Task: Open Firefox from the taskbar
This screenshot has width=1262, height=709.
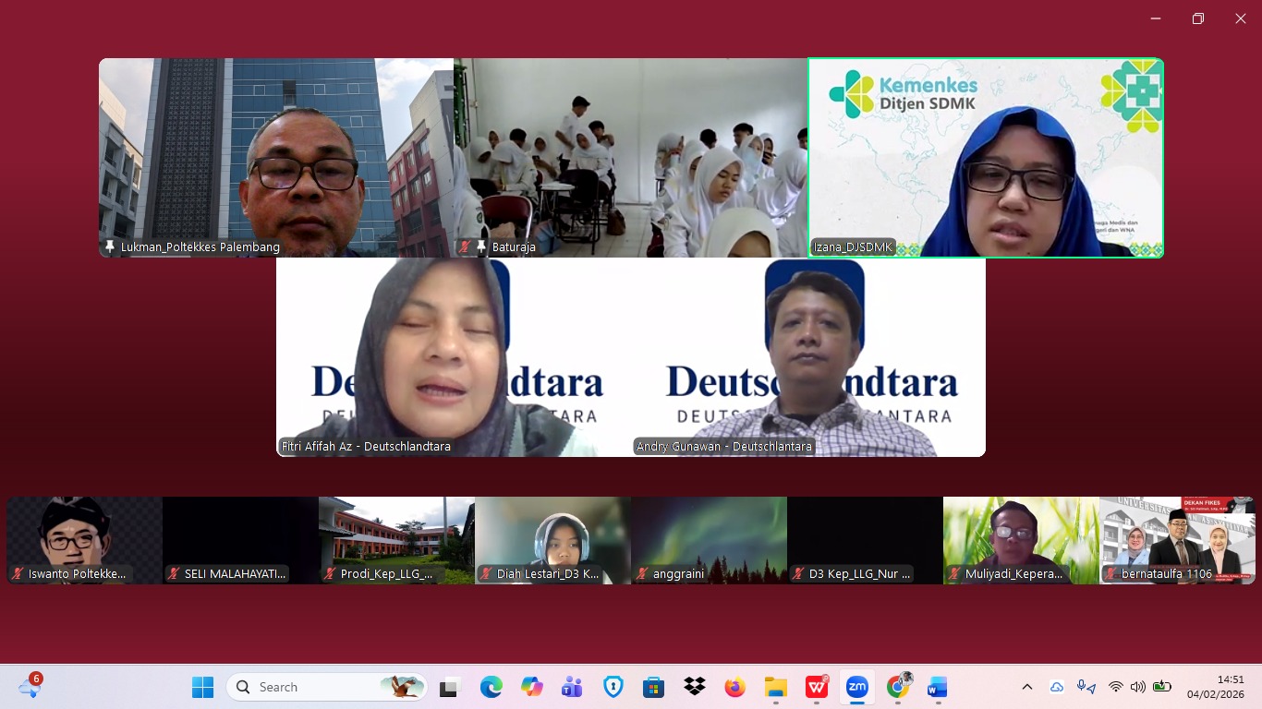Action: tap(736, 687)
